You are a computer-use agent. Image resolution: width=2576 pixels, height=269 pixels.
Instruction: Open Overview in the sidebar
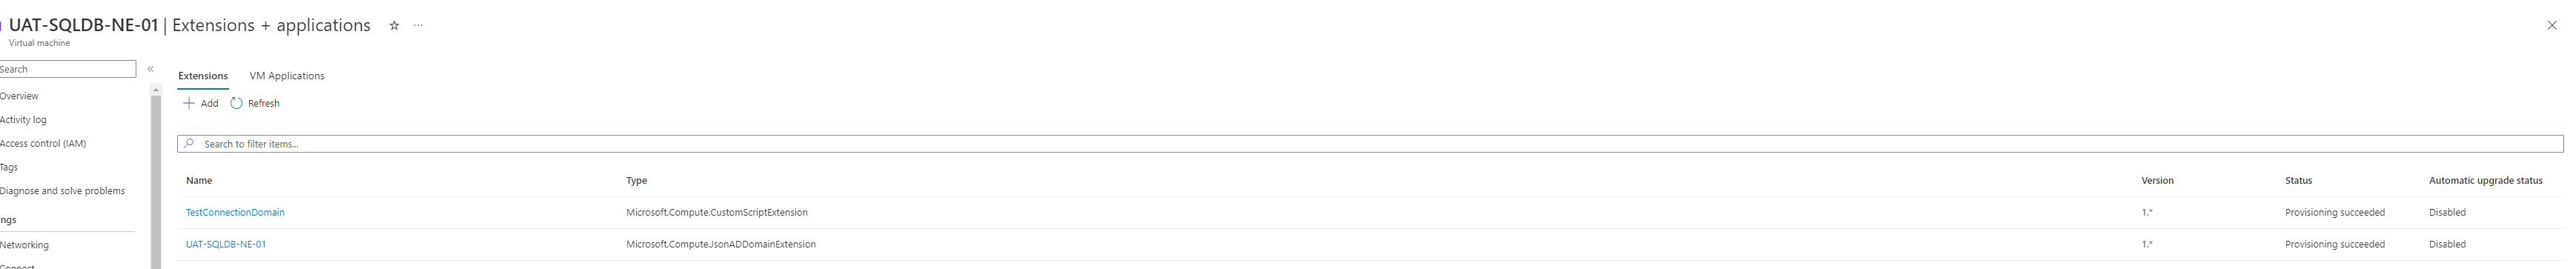19,96
